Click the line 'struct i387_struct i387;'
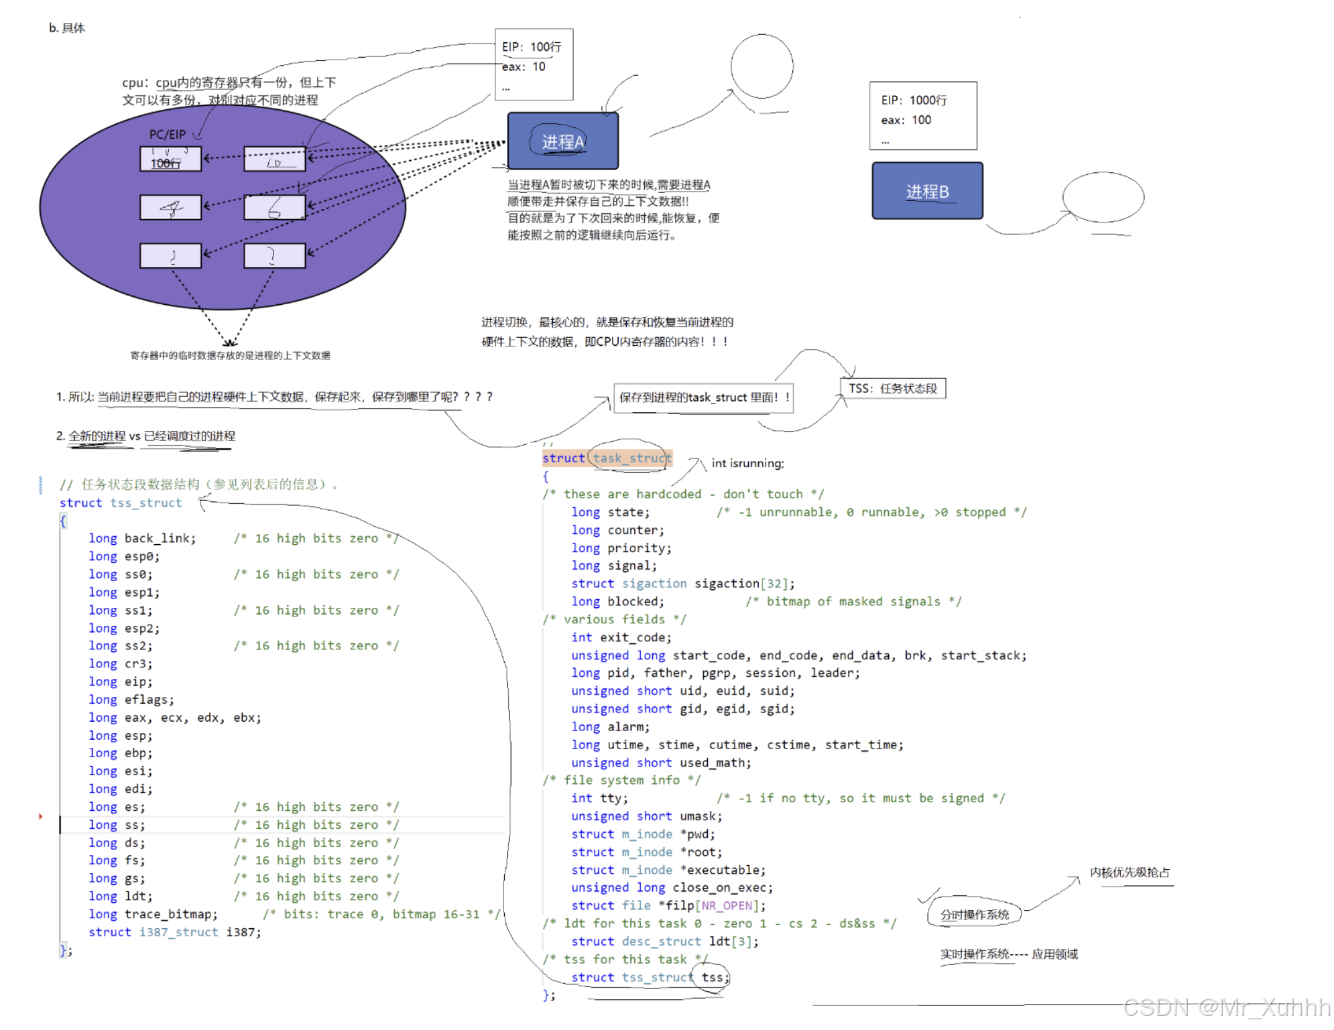1334x1030 pixels. [175, 932]
